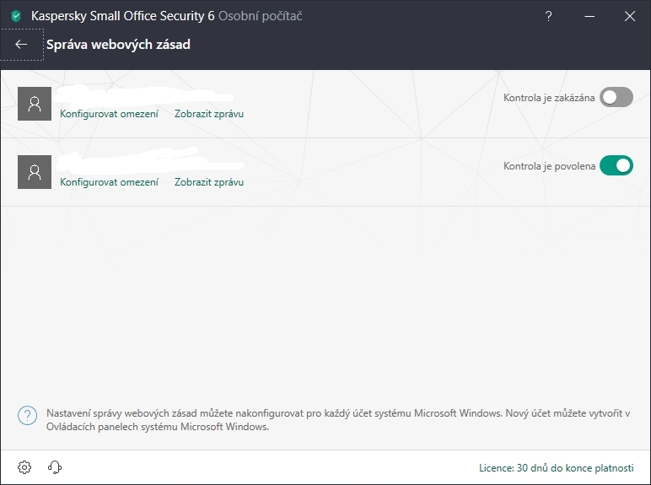Image resolution: width=651 pixels, height=485 pixels.
Task: Disable control toggle for second user
Action: tap(616, 166)
